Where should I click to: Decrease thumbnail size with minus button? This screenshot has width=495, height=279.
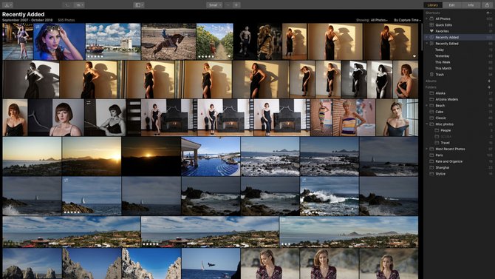pyautogui.click(x=228, y=5)
